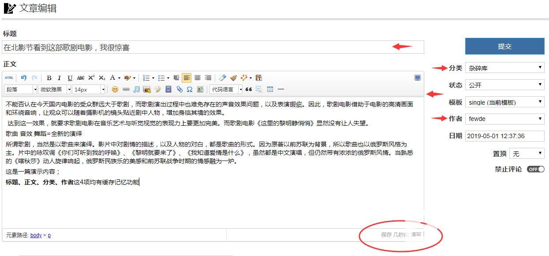
Task: Apply italic formatting
Action: pyautogui.click(x=59, y=78)
